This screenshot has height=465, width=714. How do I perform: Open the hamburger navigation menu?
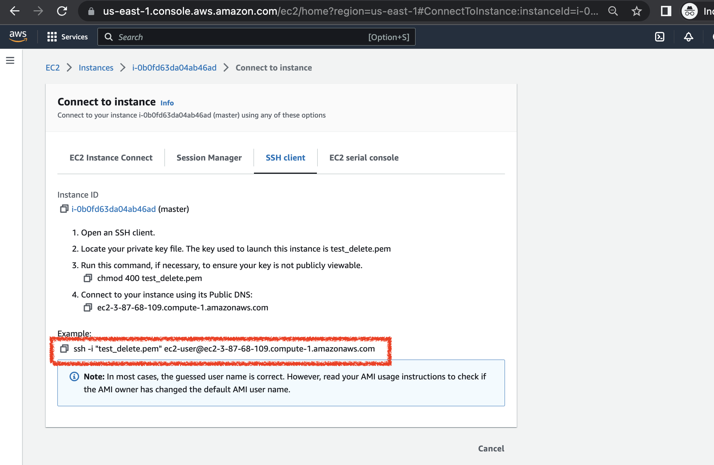tap(10, 60)
